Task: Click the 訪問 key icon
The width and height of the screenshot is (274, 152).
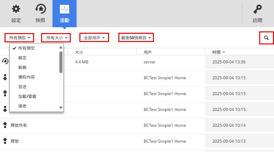Action: tap(257, 9)
